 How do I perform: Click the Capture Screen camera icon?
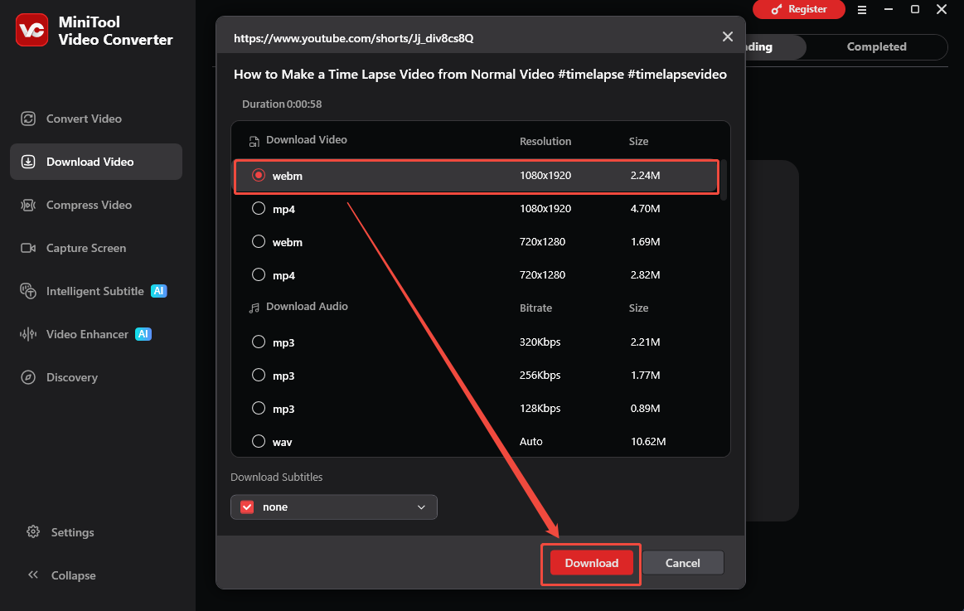[28, 248]
